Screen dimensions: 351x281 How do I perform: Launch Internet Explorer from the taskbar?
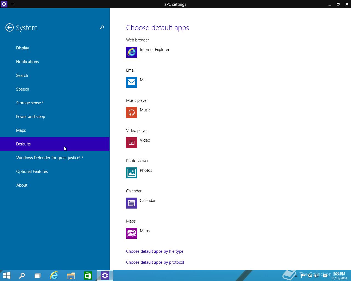coord(54,276)
